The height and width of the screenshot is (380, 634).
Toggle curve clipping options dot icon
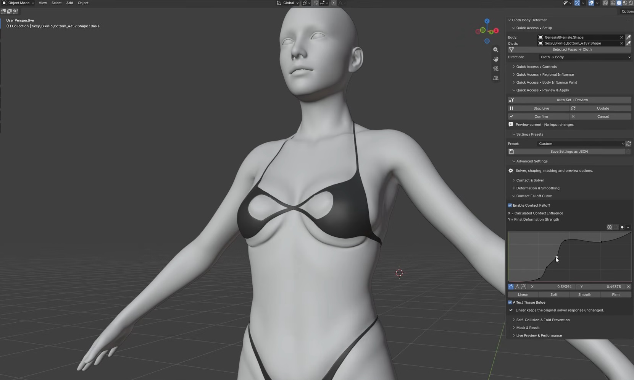[622, 227]
